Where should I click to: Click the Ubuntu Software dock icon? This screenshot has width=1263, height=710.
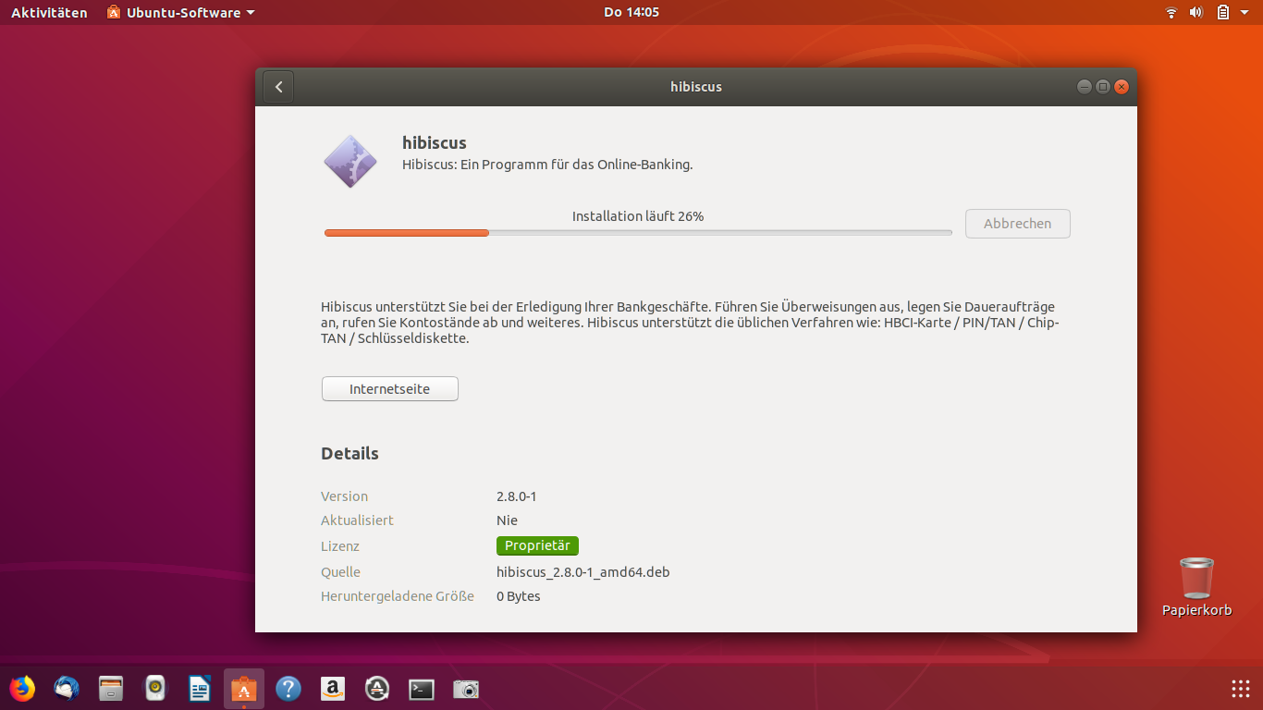coord(244,689)
